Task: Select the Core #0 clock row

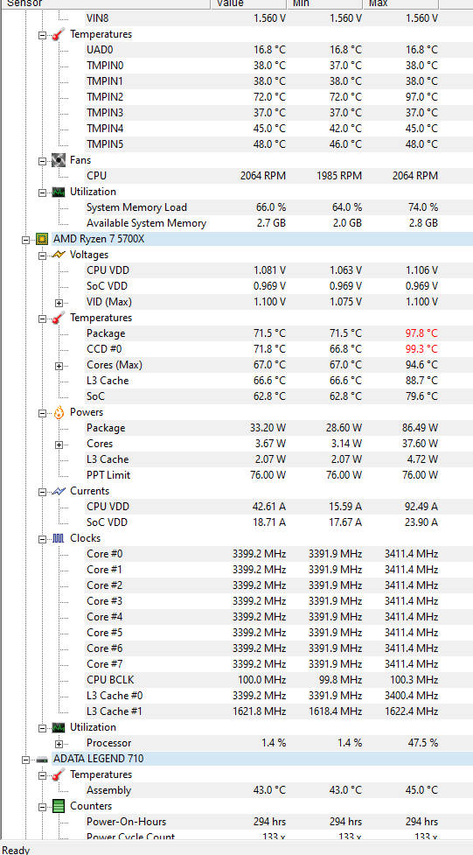Action: coord(261,554)
